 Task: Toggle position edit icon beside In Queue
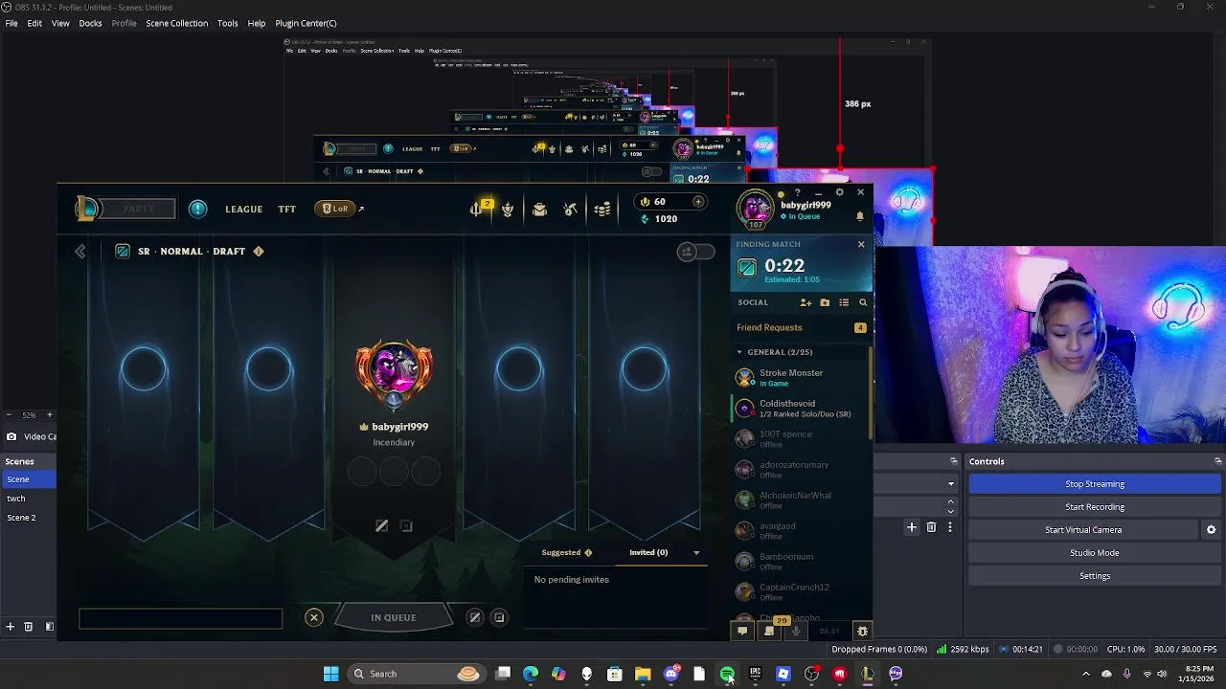coord(474,617)
